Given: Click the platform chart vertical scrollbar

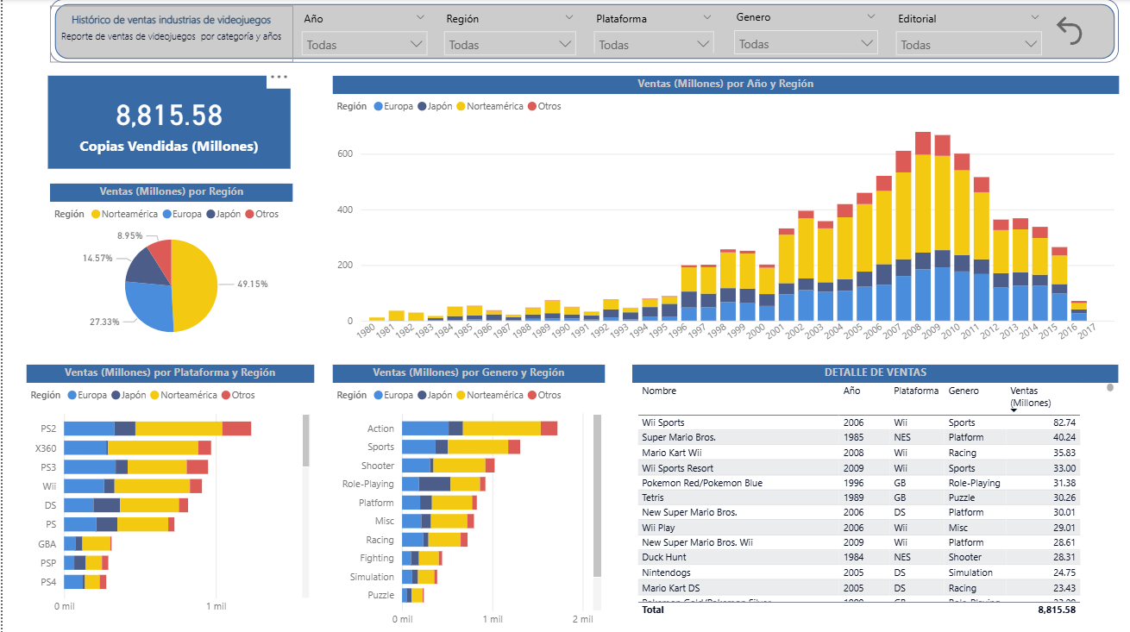Looking at the screenshot, I should (x=305, y=441).
